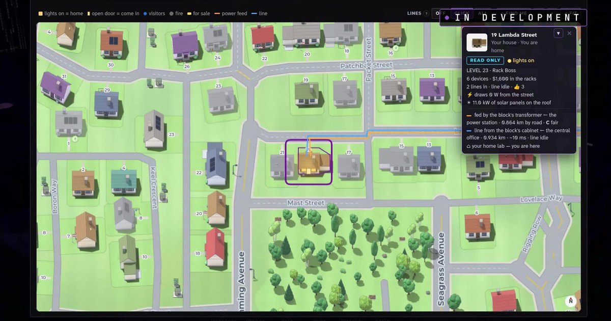611x321 pixels.
Task: Click the 'line' legend entry
Action: coord(259,14)
